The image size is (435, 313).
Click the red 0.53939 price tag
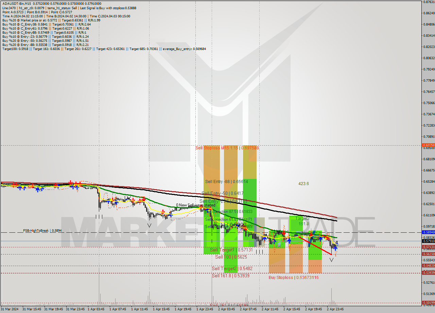pos(428,273)
